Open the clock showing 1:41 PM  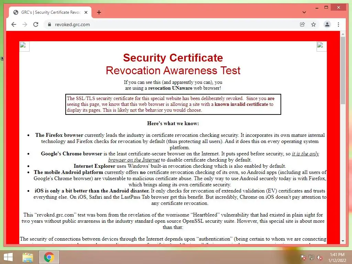coord(337,257)
